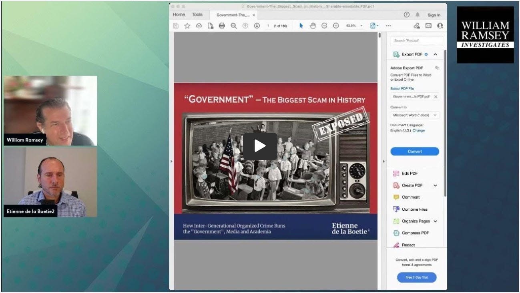Play the video using center play button
The height and width of the screenshot is (293, 520).
pyautogui.click(x=260, y=146)
